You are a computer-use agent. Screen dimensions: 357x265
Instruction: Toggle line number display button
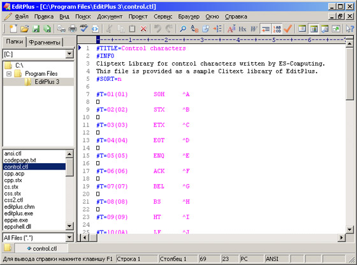(x=277, y=29)
